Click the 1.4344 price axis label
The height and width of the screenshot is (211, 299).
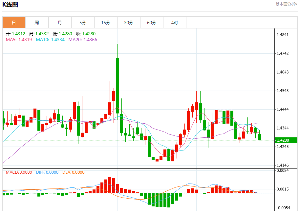pyautogui.click(x=283, y=128)
